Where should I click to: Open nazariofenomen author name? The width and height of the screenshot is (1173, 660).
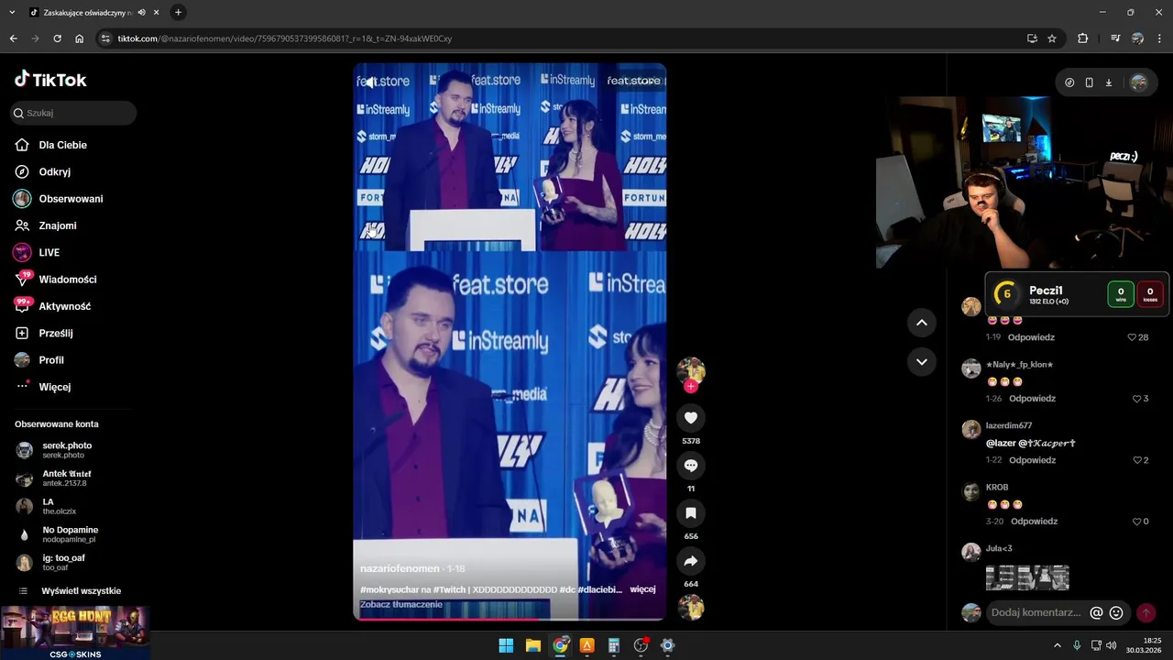400,568
